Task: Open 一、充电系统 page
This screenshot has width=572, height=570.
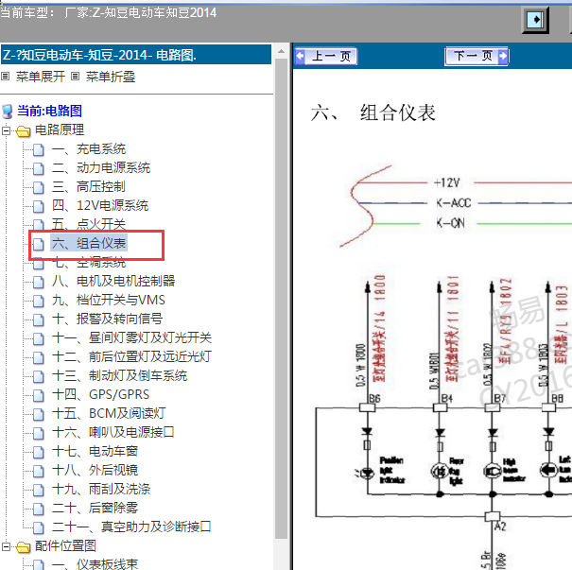Action: [89, 149]
